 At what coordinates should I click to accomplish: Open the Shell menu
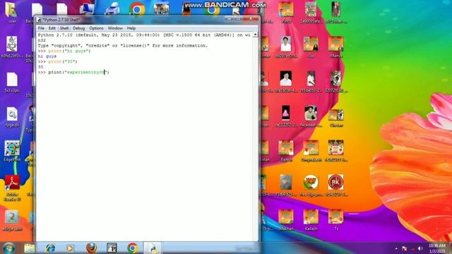pos(64,28)
